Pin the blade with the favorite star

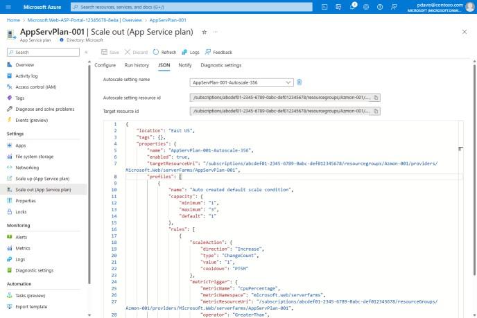[204, 33]
